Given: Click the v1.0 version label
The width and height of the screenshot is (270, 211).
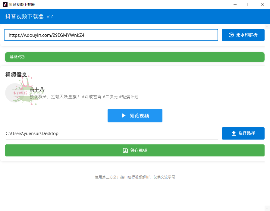Looking at the screenshot, I should coord(50,17).
